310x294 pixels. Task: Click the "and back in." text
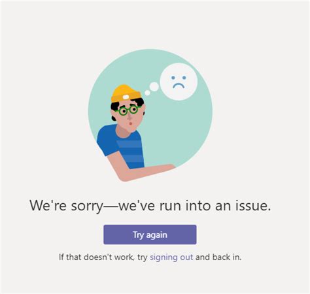tap(218, 257)
